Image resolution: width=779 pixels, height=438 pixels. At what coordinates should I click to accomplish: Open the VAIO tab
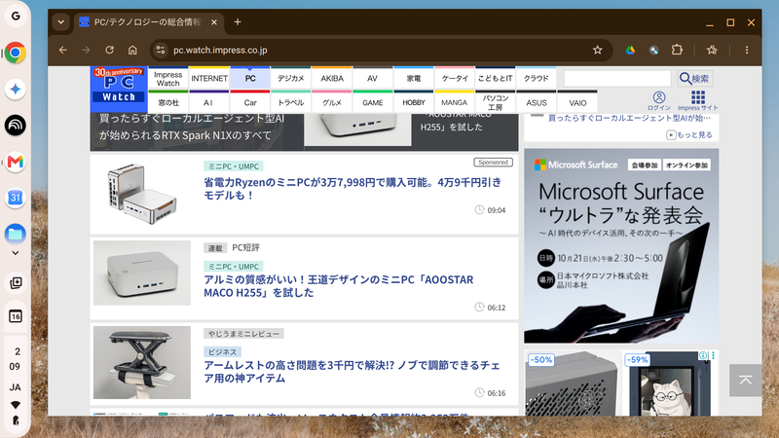pyautogui.click(x=577, y=102)
